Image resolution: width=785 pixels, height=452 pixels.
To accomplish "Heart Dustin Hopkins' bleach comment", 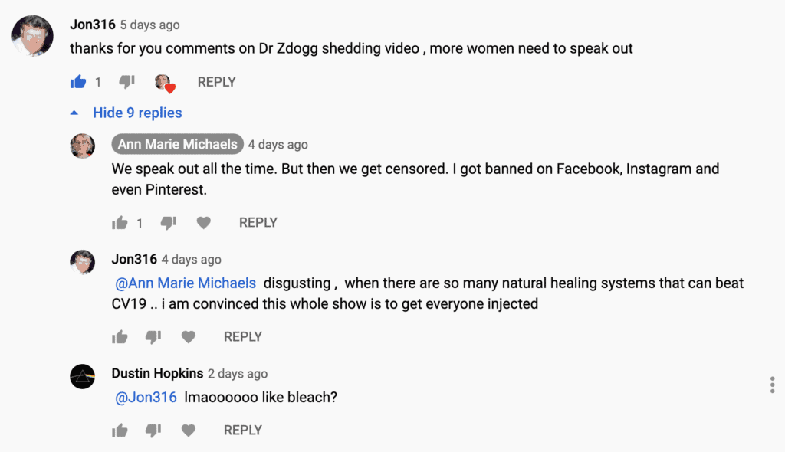I will [188, 430].
